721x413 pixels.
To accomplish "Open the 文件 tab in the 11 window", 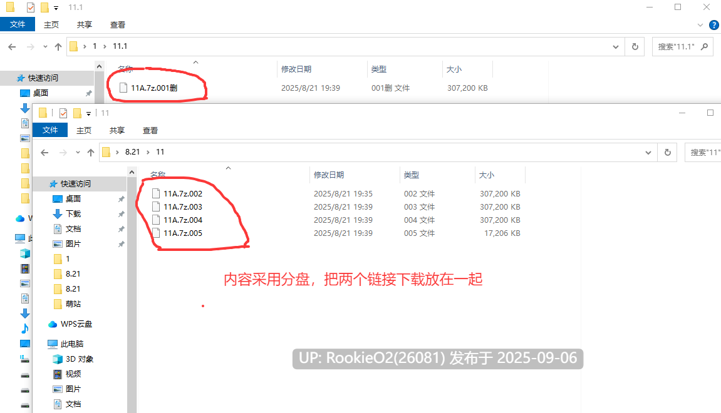I will coord(50,130).
